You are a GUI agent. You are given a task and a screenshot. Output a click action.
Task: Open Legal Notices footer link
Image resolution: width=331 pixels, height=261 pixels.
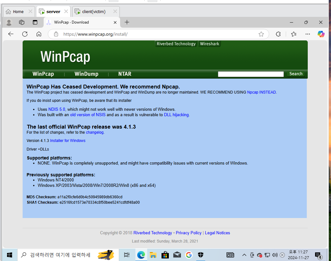click(x=218, y=233)
